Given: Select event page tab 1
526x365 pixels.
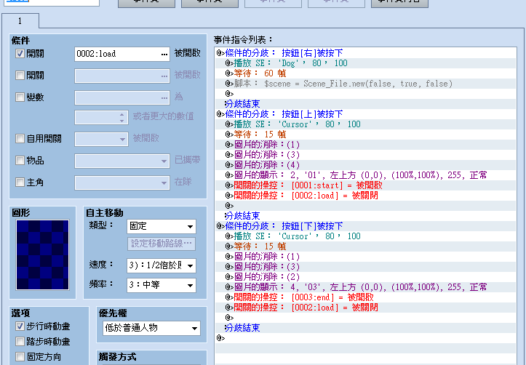Looking at the screenshot, I should pyautogui.click(x=20, y=21).
